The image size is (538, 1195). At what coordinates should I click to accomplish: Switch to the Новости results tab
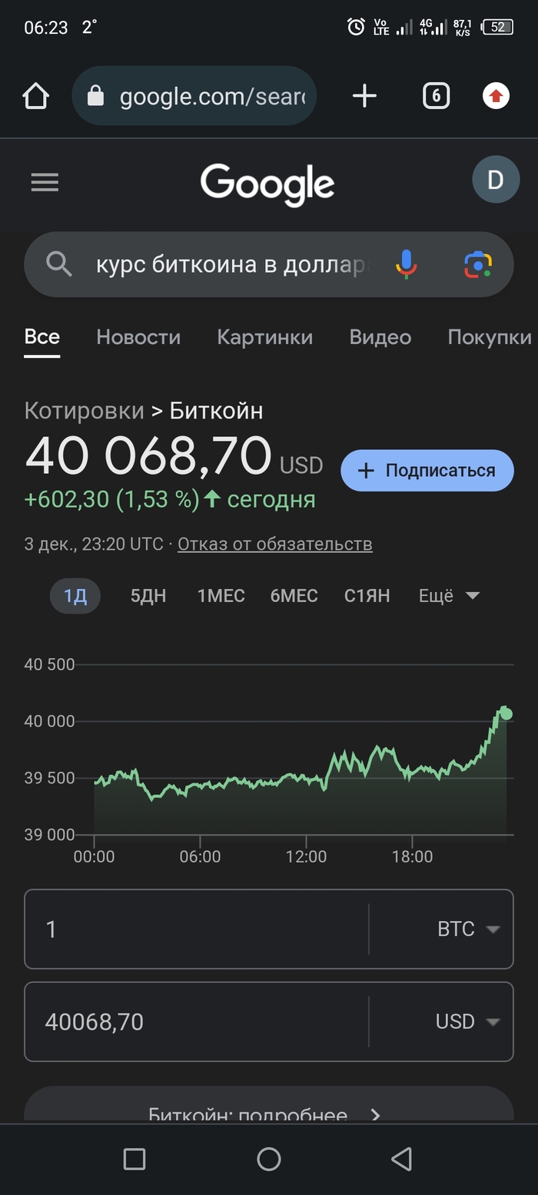point(138,337)
